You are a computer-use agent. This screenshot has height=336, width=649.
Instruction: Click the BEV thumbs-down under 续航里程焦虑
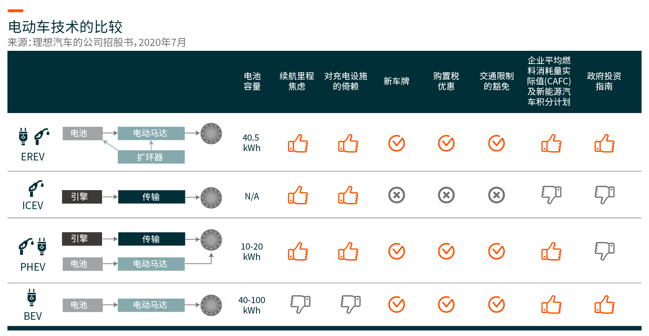(x=300, y=304)
